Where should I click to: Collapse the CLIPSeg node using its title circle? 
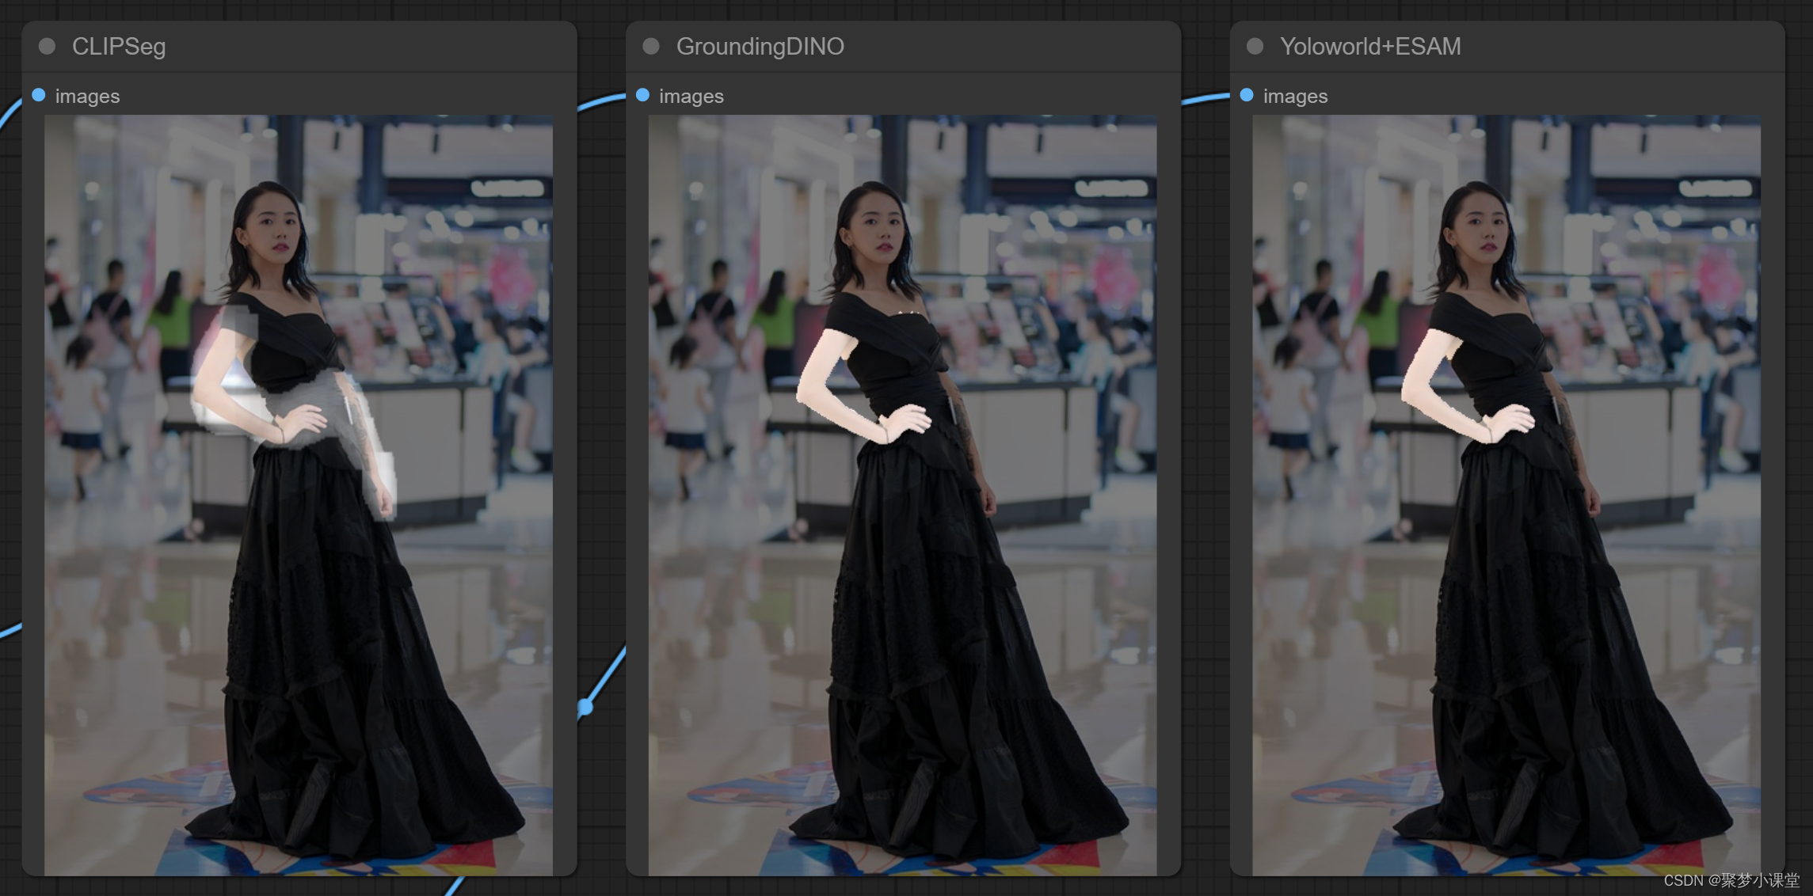coord(46,46)
